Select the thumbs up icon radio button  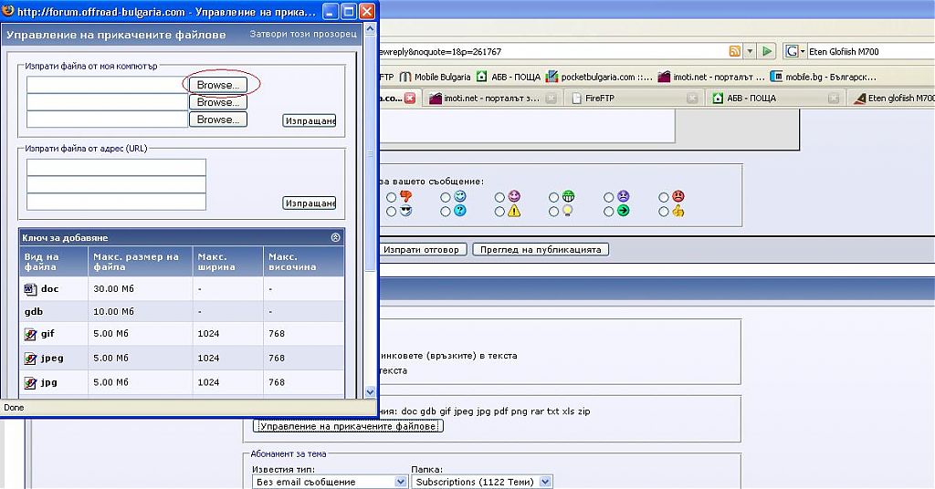tap(664, 212)
